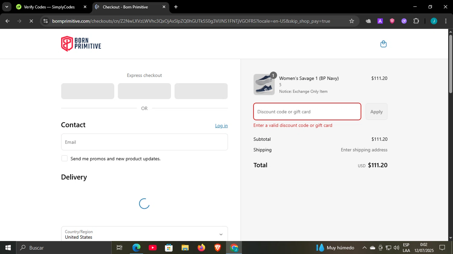Open the Chrome profile avatar J
The width and height of the screenshot is (453, 254).
tap(434, 21)
